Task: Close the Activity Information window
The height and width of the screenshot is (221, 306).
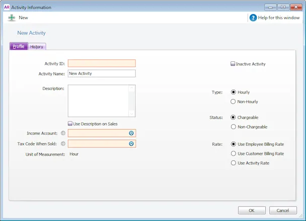Action: coord(296,7)
